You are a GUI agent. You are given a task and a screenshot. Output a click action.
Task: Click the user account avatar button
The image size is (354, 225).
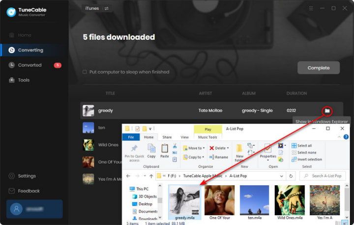coord(16,209)
